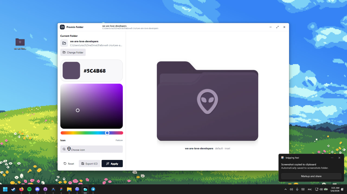Click the Choose icon search field
This screenshot has height=194, width=347.
92,149
